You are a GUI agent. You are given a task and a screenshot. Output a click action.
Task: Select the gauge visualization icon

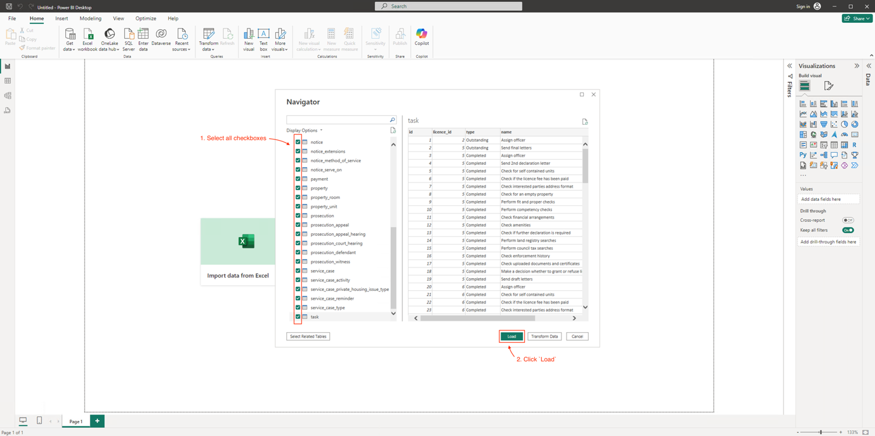coord(844,134)
